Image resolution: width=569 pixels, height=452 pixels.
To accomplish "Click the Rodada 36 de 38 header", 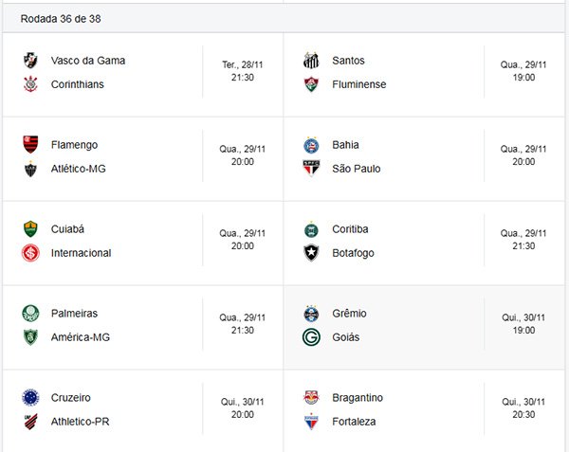I will pos(61,19).
